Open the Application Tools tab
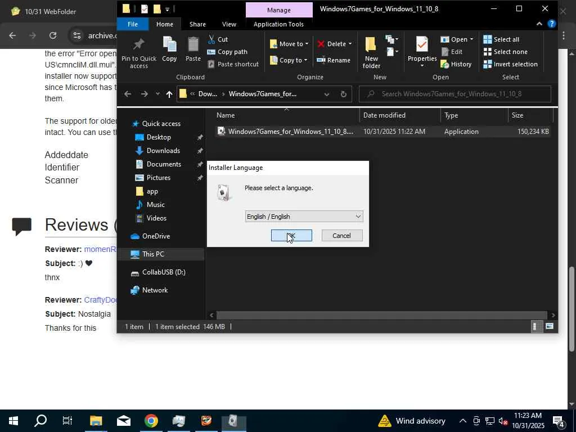The height and width of the screenshot is (432, 576). coord(278,24)
